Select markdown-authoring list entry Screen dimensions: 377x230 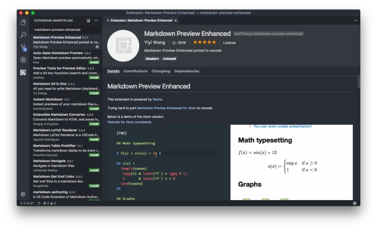click(66, 195)
